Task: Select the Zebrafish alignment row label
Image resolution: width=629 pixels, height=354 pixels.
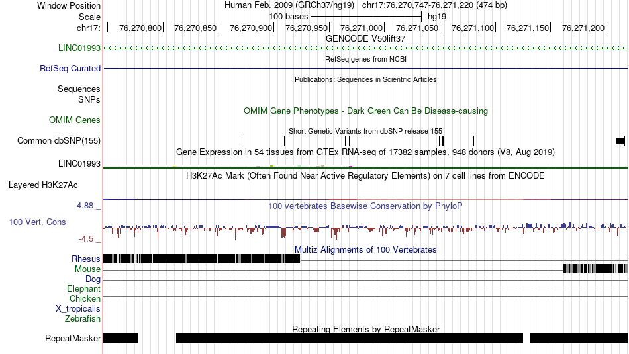Action: pyautogui.click(x=83, y=319)
